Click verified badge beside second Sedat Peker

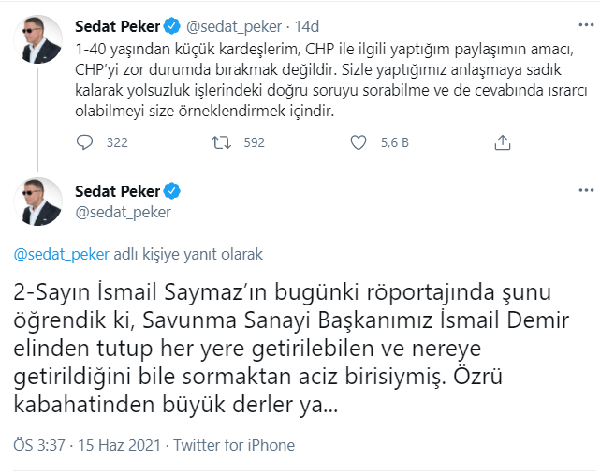click(172, 191)
